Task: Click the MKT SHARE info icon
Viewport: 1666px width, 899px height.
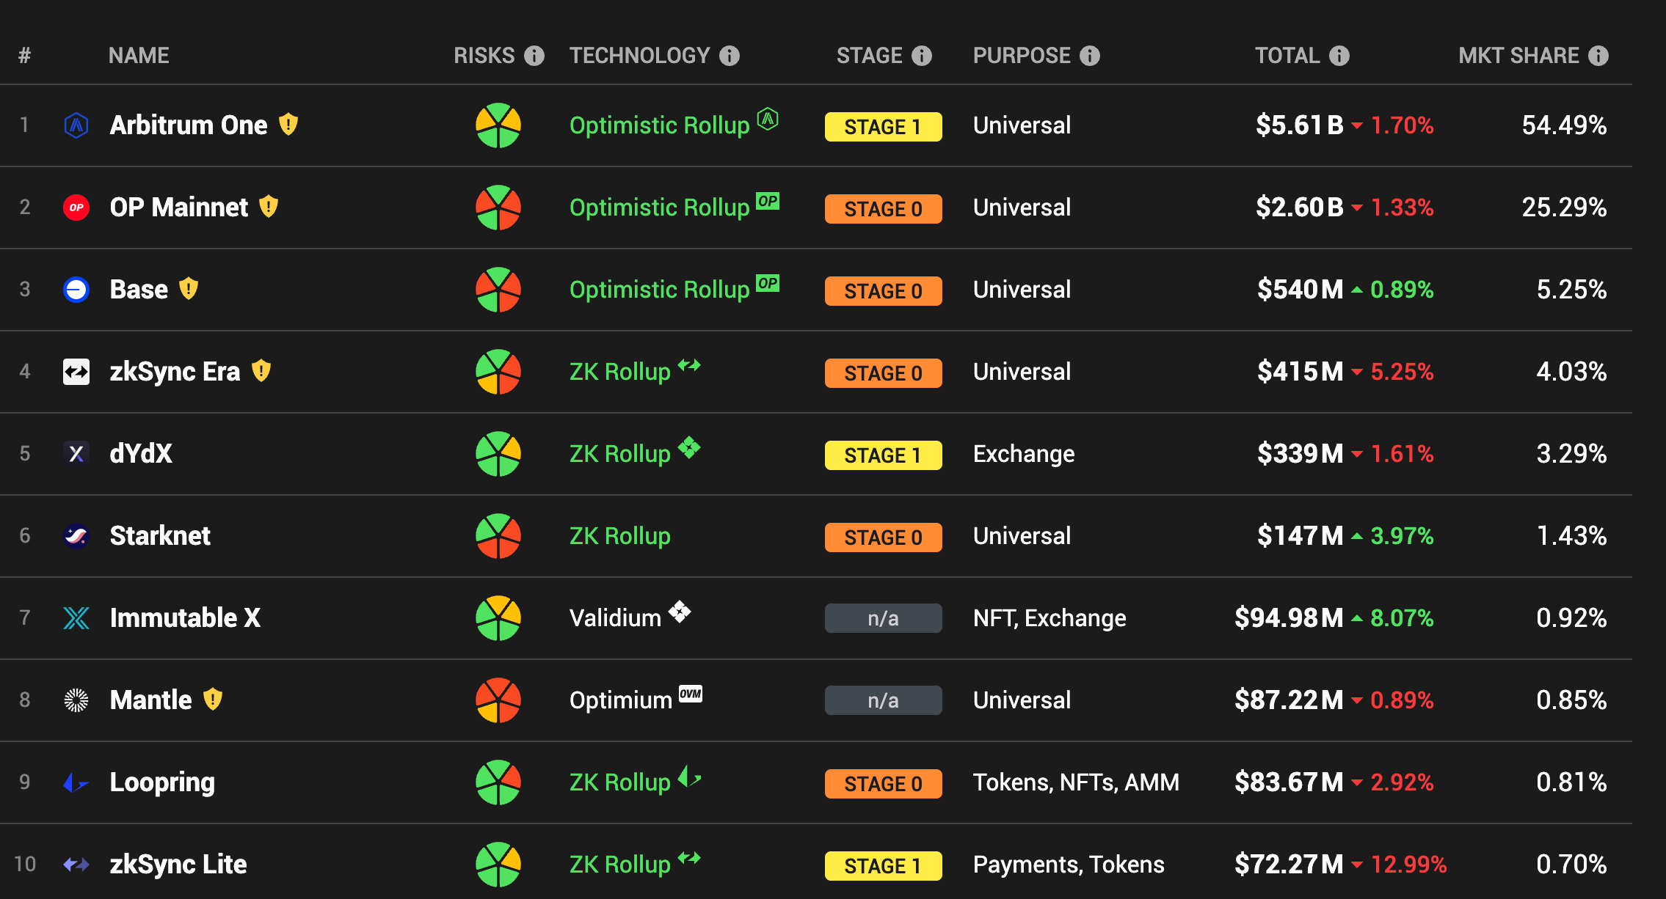Action: (x=1598, y=56)
